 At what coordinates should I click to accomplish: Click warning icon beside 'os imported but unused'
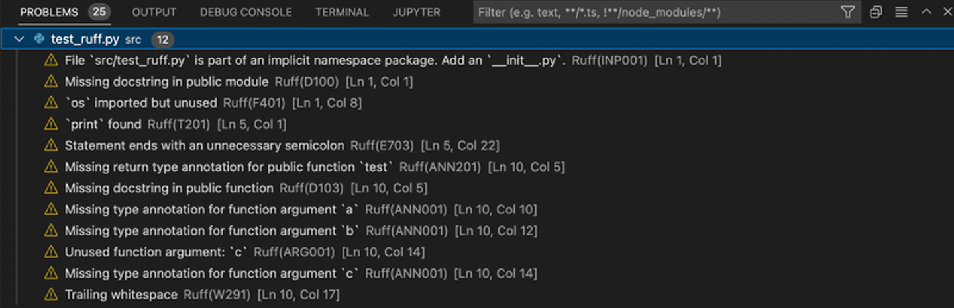[x=51, y=103]
